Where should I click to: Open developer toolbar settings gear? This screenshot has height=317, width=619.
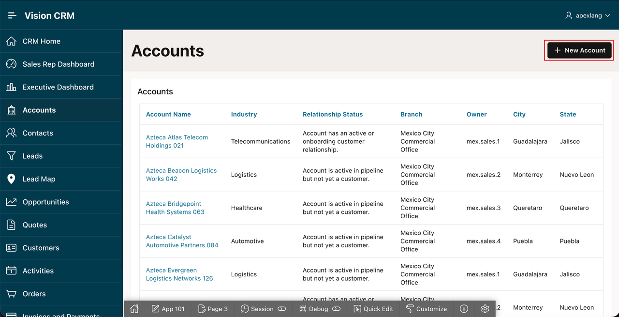(485, 309)
